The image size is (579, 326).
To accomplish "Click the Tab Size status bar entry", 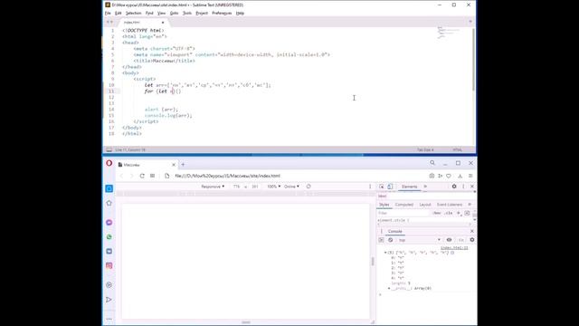I will click(425, 149).
